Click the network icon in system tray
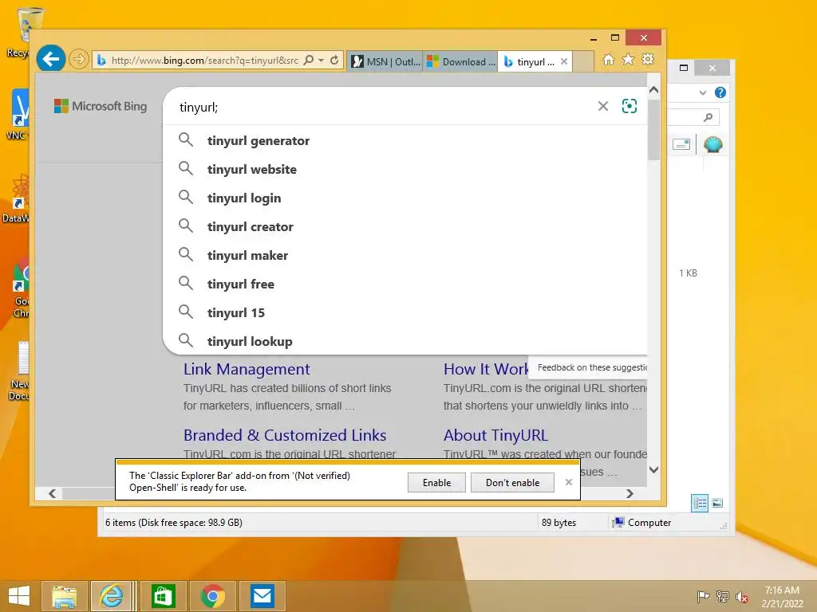This screenshot has height=612, width=817. 723,596
